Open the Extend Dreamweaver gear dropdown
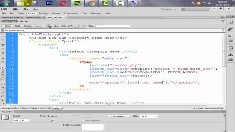The image size is (235, 132). click(25, 9)
